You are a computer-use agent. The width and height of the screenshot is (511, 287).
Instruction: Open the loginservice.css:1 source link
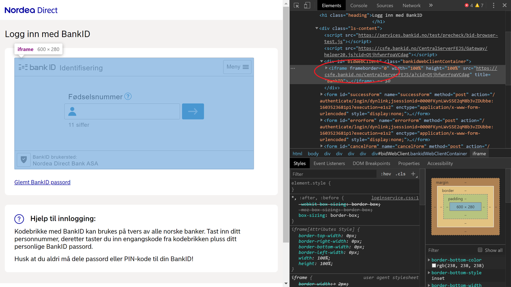coord(395,198)
